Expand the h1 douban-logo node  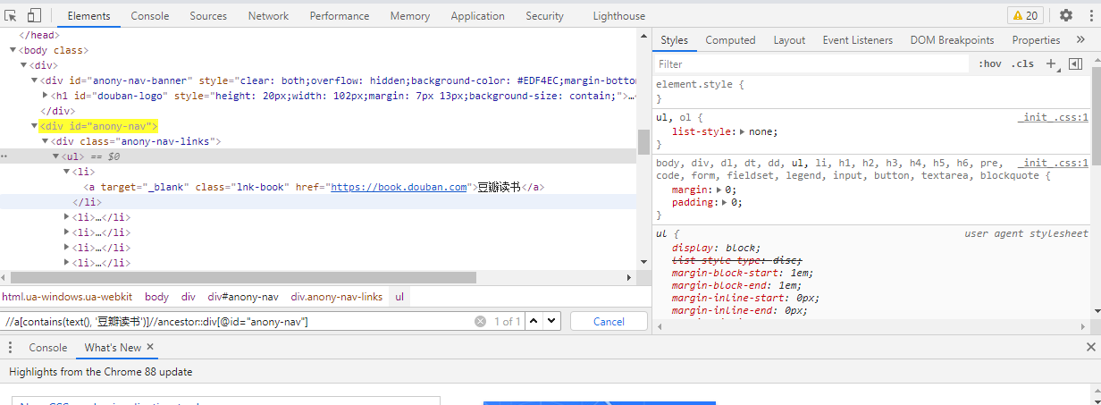pos(45,97)
